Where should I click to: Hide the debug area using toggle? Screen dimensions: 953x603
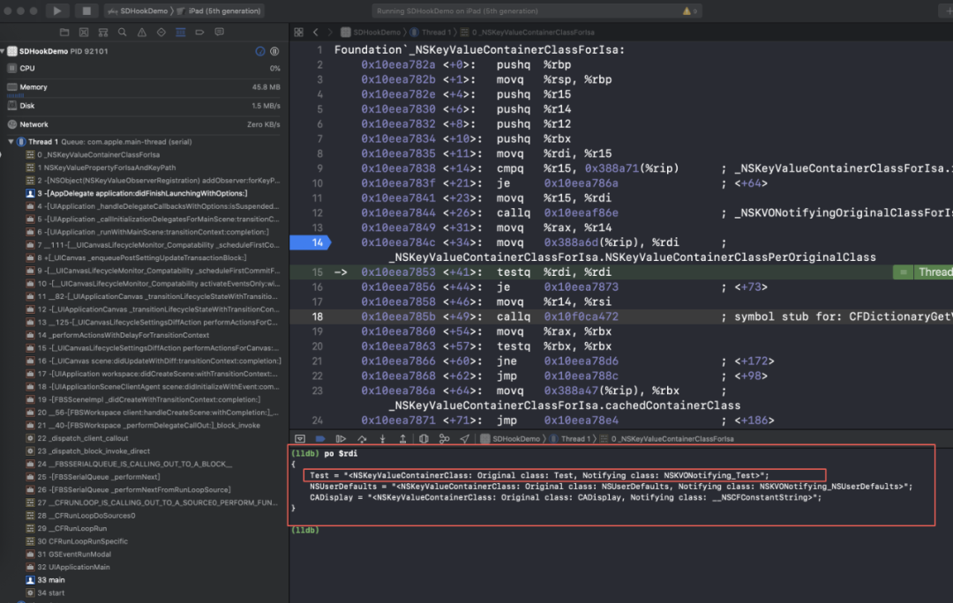[x=300, y=438]
